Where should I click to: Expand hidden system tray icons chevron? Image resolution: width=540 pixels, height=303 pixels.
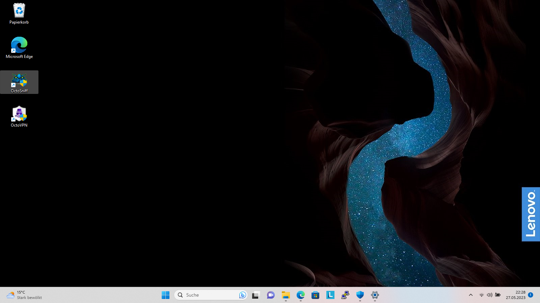coord(471,295)
